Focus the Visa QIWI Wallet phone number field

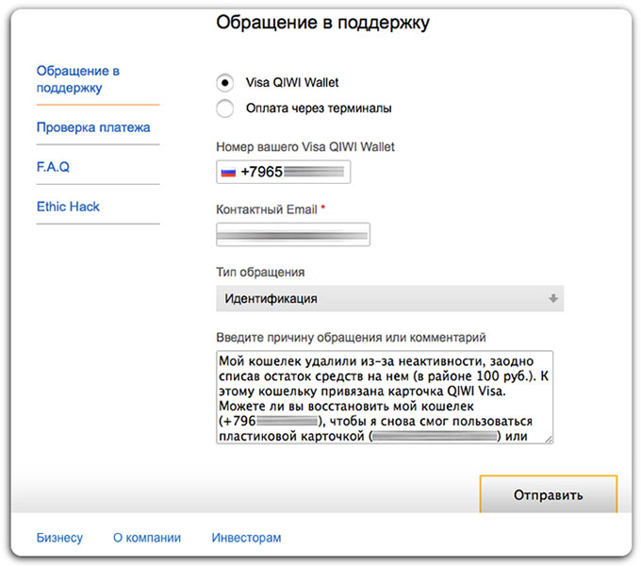[292, 173]
